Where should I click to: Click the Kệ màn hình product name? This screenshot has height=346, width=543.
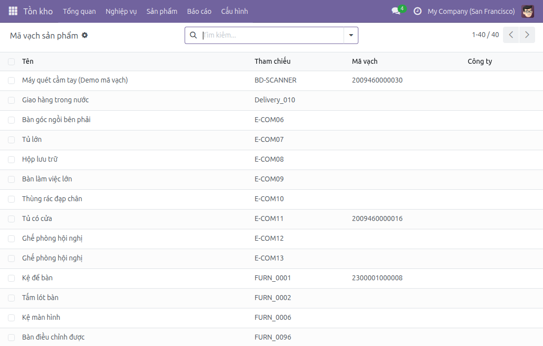[x=41, y=317]
